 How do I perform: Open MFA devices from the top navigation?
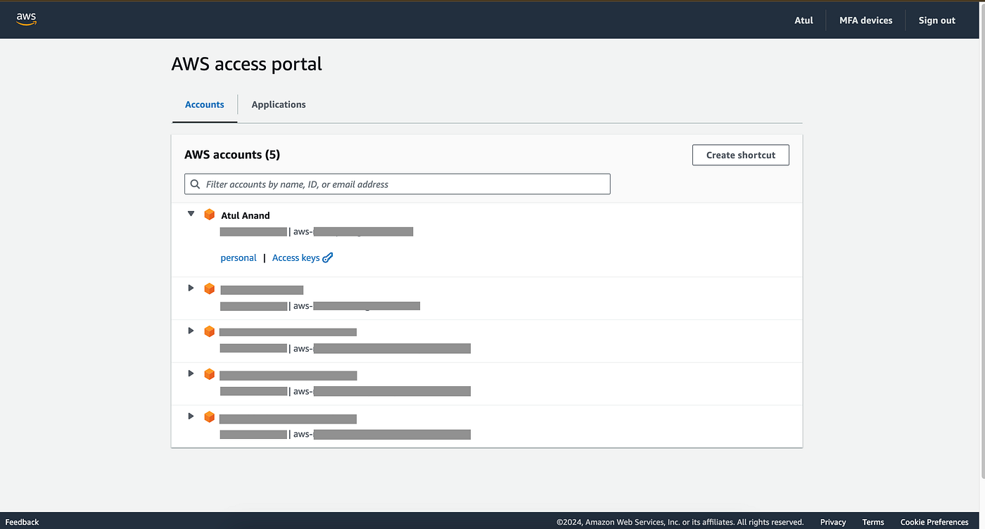point(865,20)
